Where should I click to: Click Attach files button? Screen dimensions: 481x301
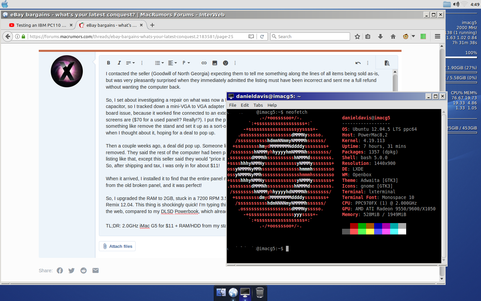[x=117, y=246]
